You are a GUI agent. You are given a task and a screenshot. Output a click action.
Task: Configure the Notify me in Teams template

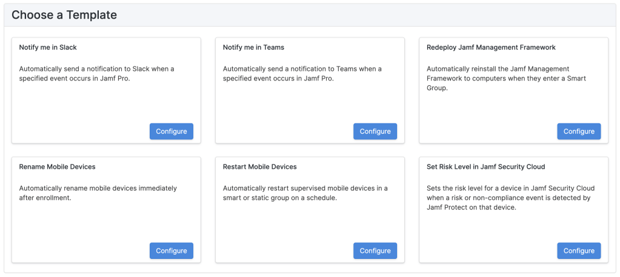375,131
